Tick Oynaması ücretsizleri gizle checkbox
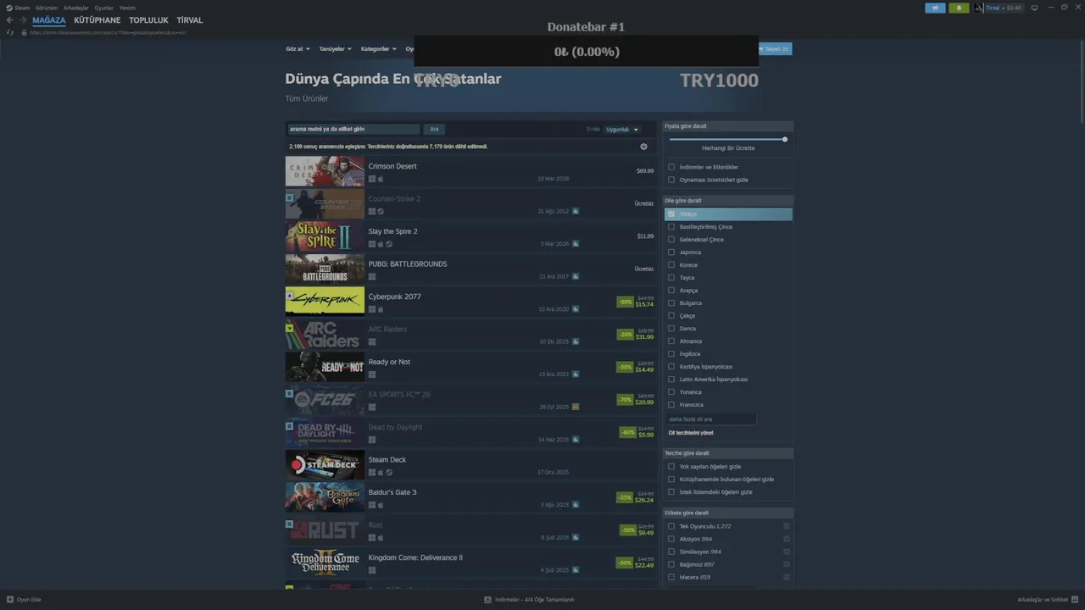Image resolution: width=1085 pixels, height=610 pixels. tap(671, 180)
